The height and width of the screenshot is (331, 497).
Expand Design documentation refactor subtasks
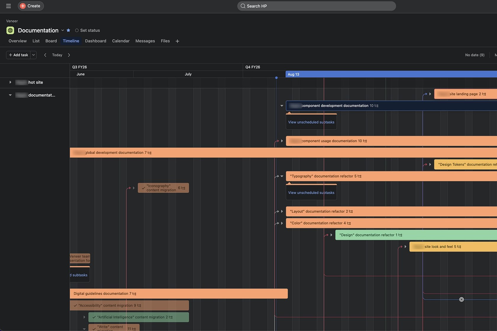click(331, 235)
